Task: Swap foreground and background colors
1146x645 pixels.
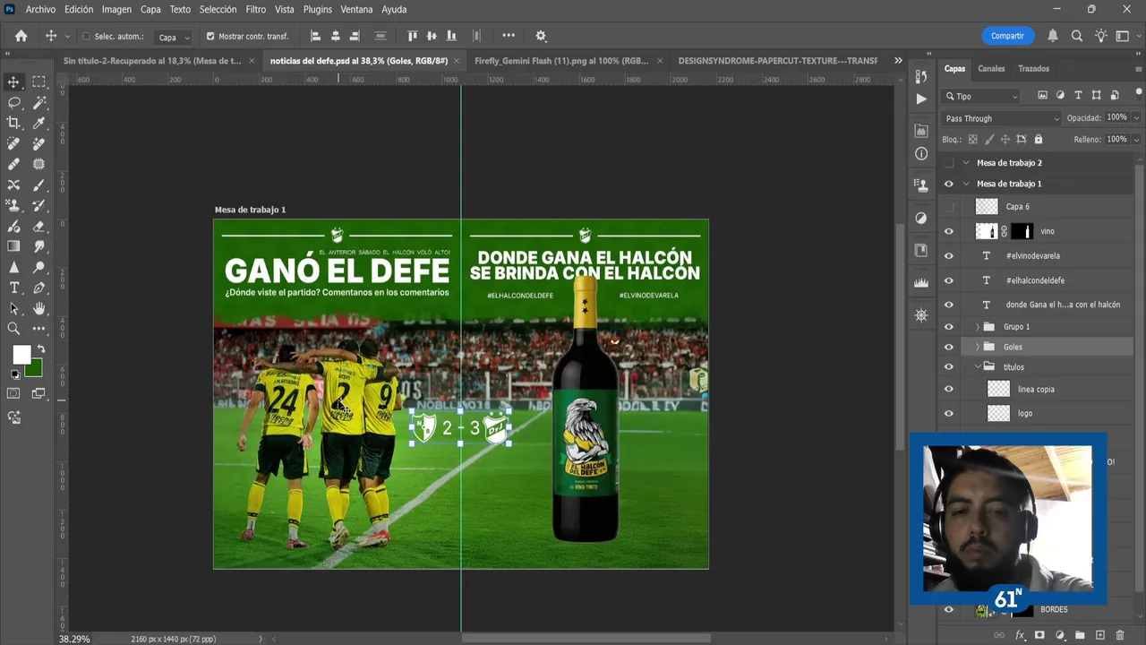Action: coord(40,349)
